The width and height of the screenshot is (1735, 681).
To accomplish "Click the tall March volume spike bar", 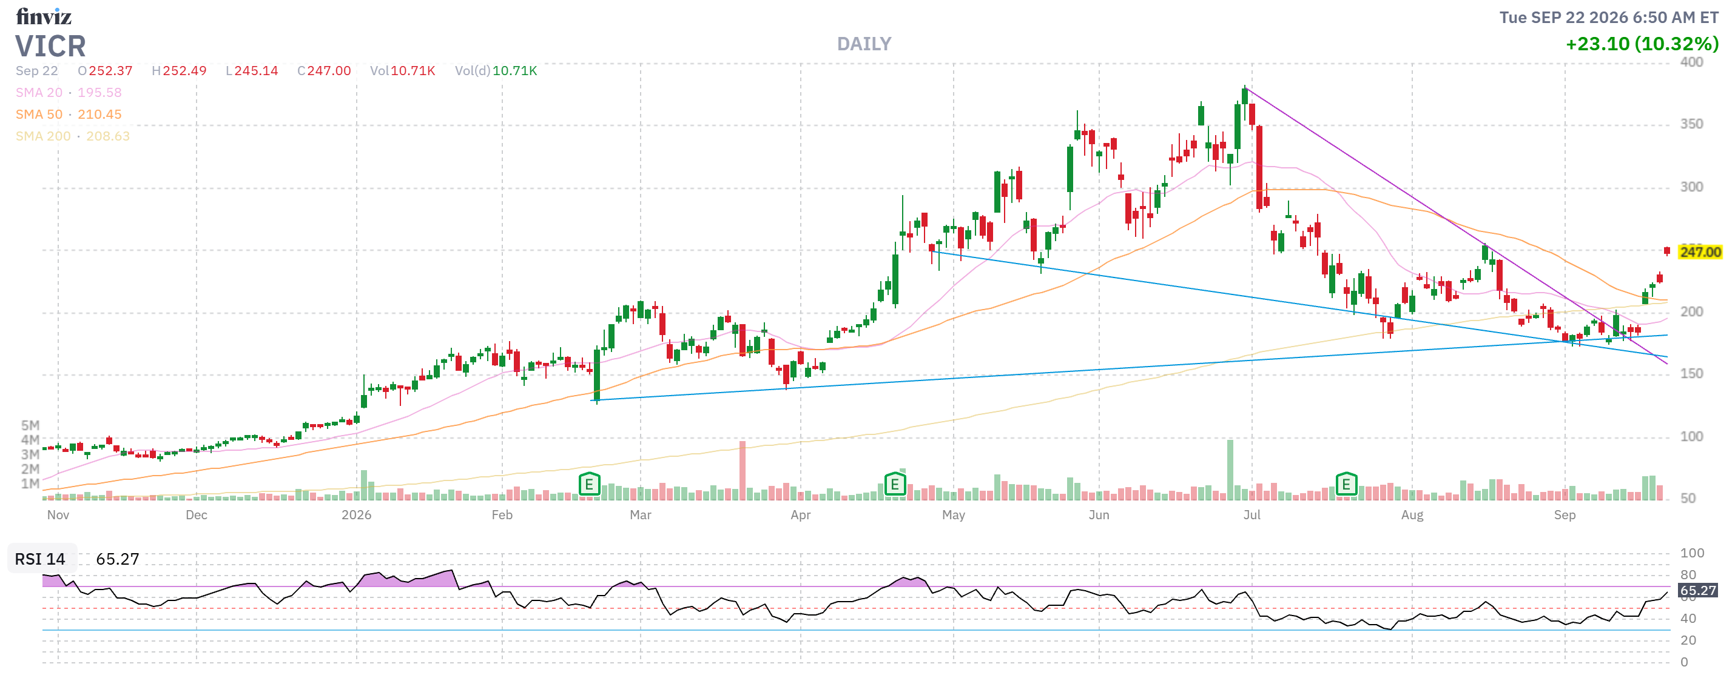I will click(x=742, y=470).
